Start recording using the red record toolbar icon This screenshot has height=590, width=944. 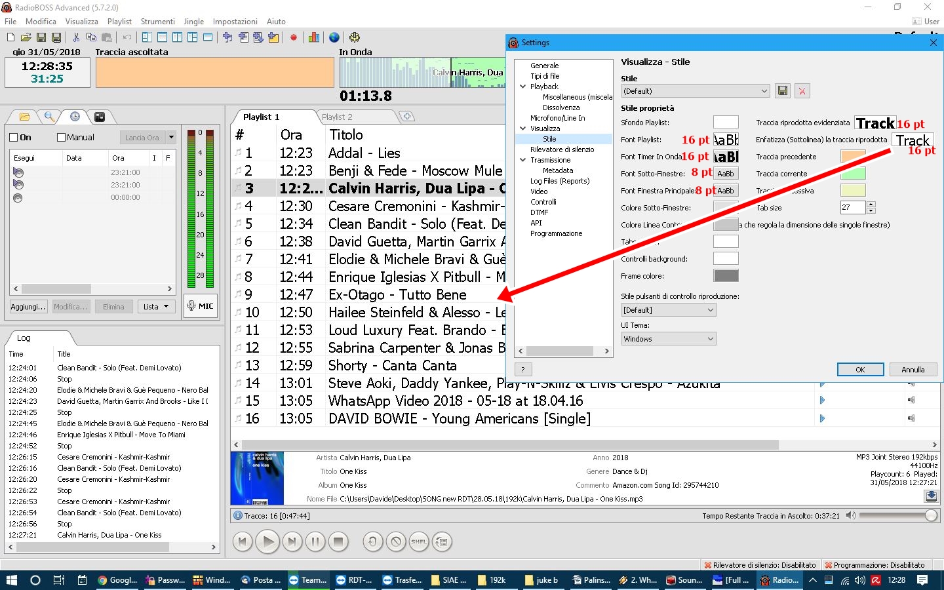pos(294,37)
